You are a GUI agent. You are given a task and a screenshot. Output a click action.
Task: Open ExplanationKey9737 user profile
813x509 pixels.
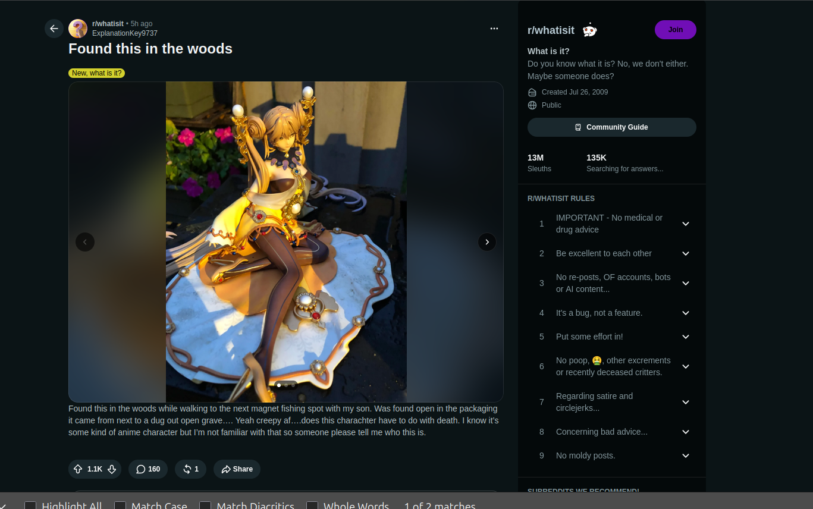125,33
